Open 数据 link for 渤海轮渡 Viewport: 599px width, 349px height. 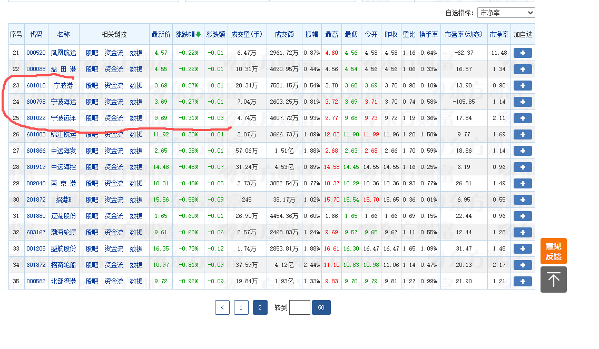click(x=136, y=232)
